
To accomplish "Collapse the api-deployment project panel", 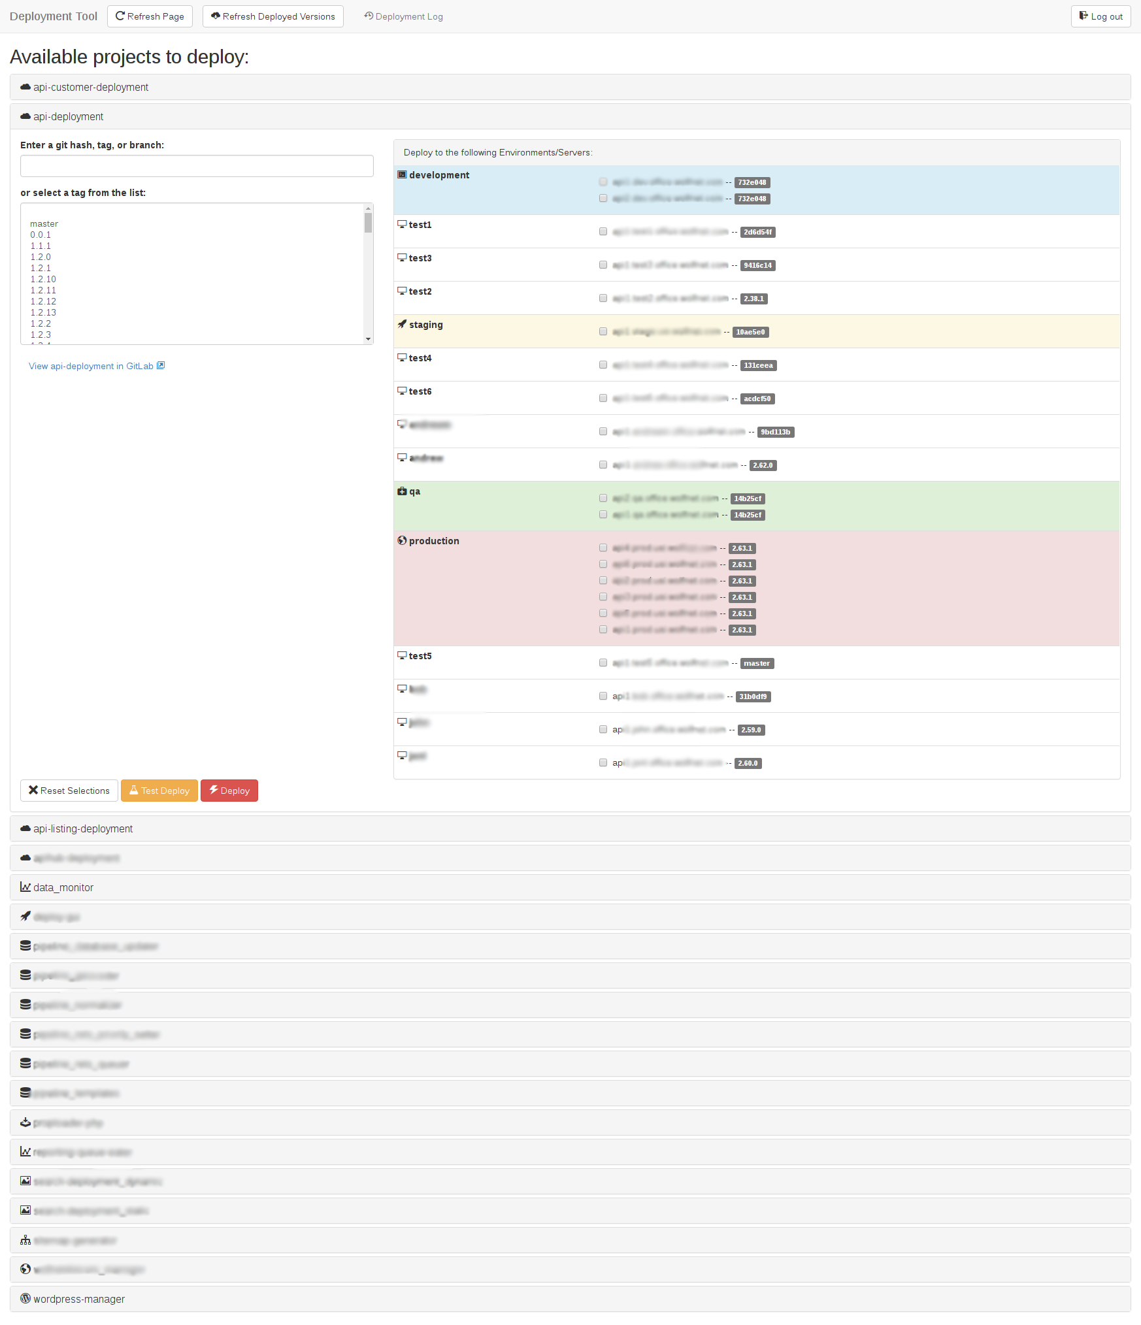I will coord(69,116).
